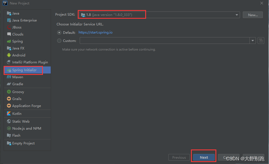
Task: Select the Static Web row
Action: [27, 121]
